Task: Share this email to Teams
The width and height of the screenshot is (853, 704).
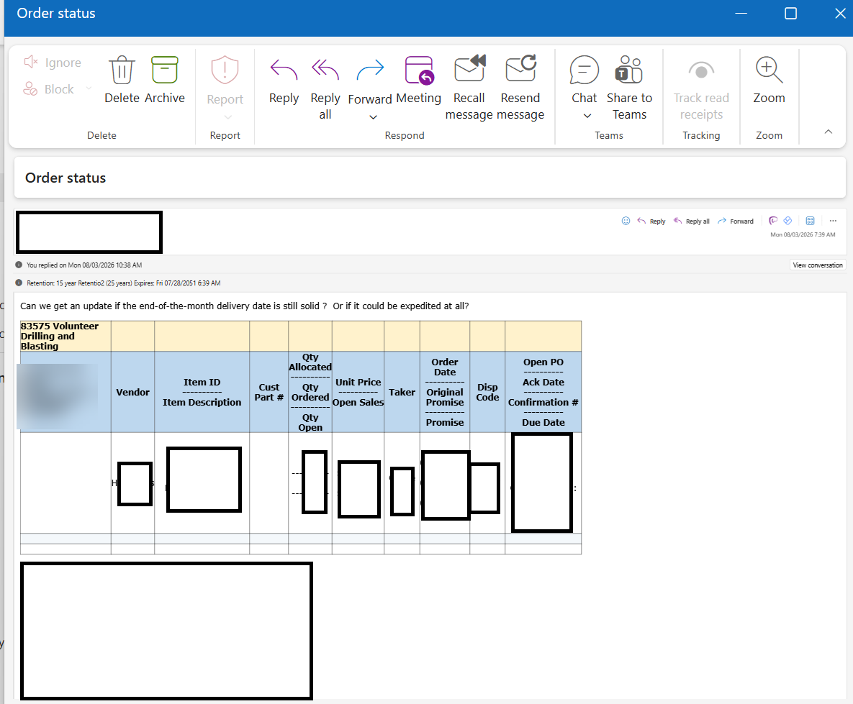Action: 629,70
